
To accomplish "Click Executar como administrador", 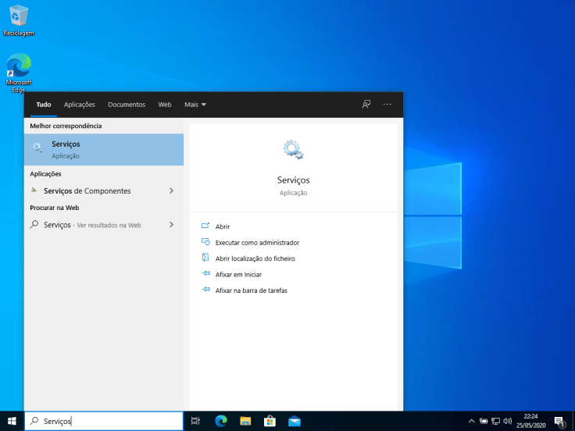I will 257,243.
